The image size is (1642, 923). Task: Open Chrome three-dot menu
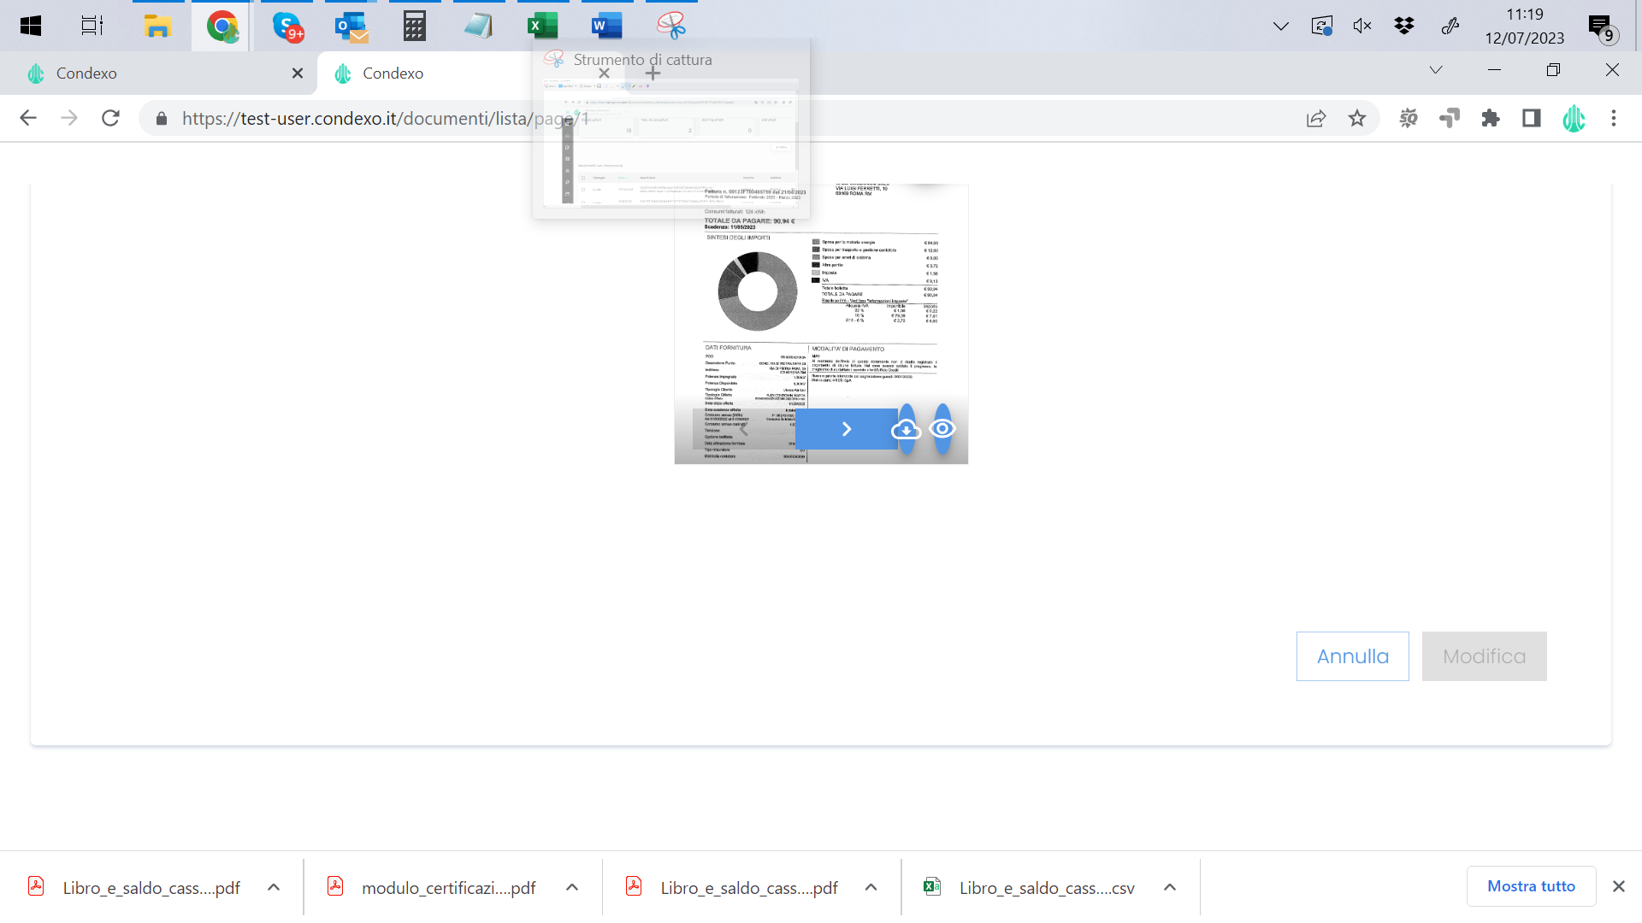point(1614,118)
